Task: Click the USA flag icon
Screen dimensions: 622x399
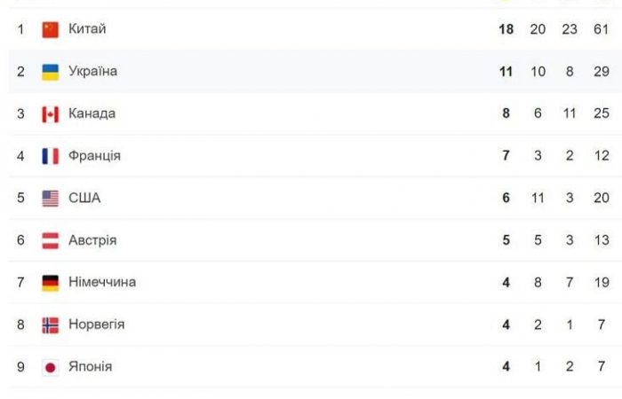Action: tap(51, 199)
